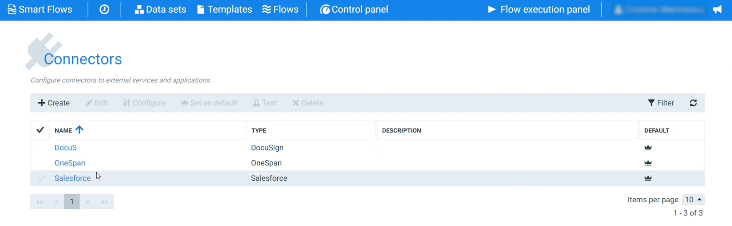Open Flow execution panel
The width and height of the screenshot is (732, 226).
(x=539, y=9)
